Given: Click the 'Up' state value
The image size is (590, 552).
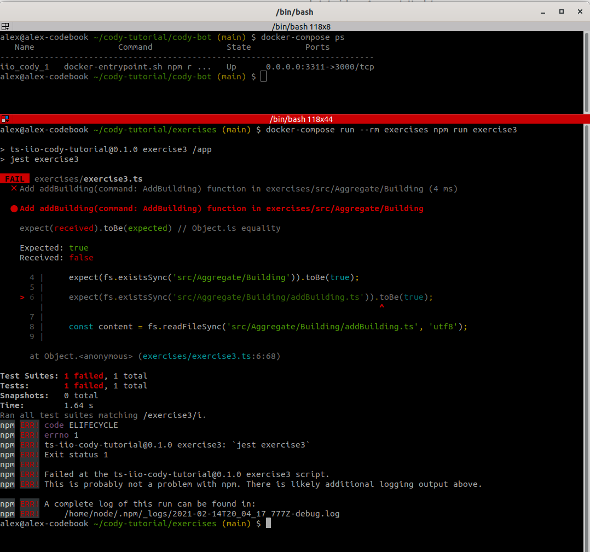Looking at the screenshot, I should point(231,67).
